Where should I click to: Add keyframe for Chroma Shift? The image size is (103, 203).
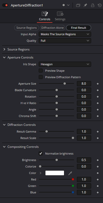point(98,116)
